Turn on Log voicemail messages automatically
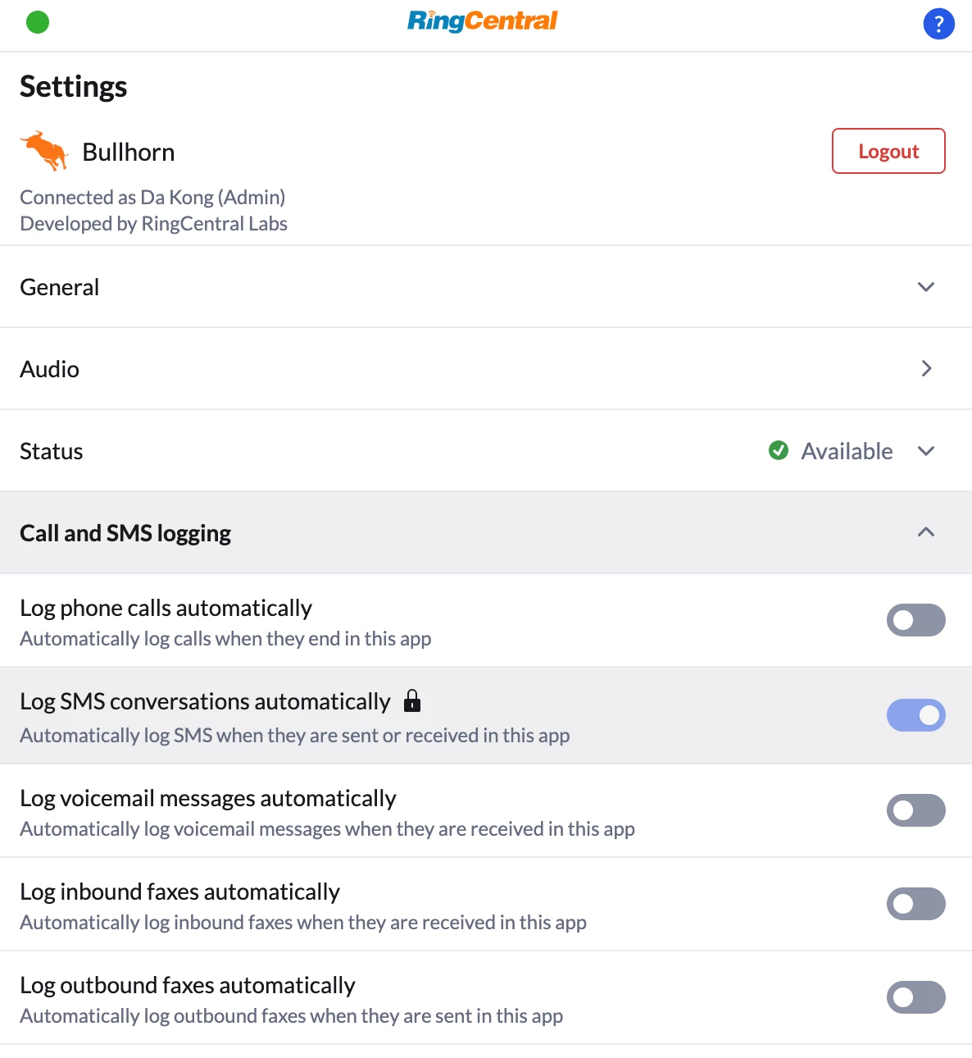The image size is (972, 1058). point(915,810)
